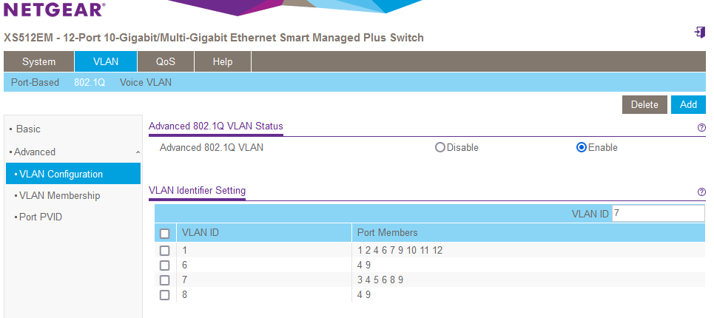Click the logout icon at top right
The width and height of the screenshot is (714, 318).
[x=699, y=33]
